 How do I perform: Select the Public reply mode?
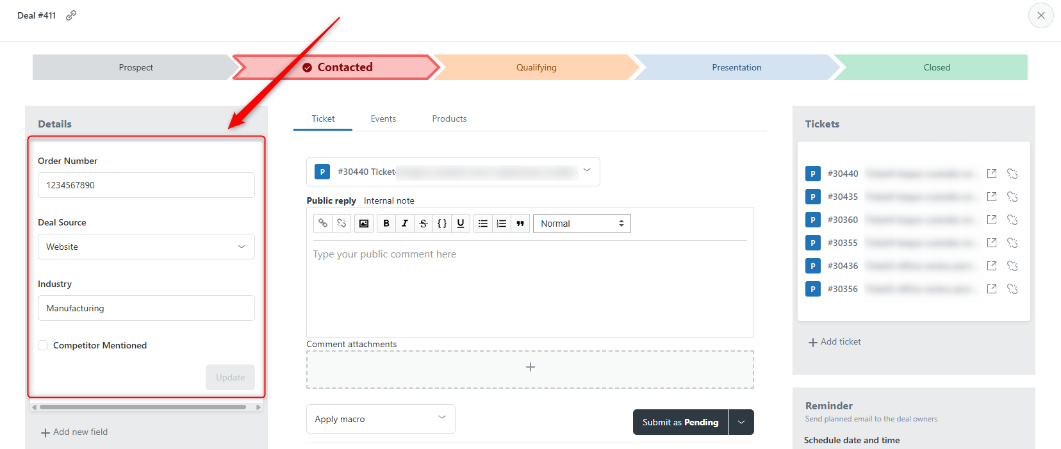coord(331,200)
